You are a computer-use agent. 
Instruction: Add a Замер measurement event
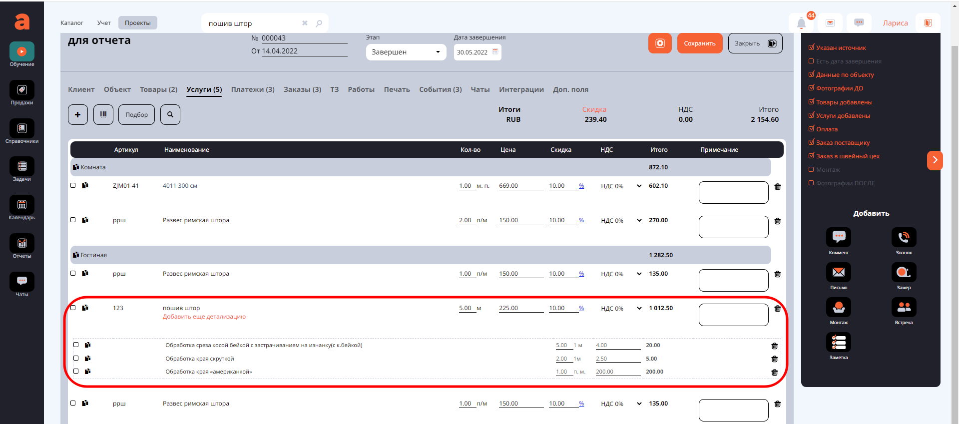[904, 273]
